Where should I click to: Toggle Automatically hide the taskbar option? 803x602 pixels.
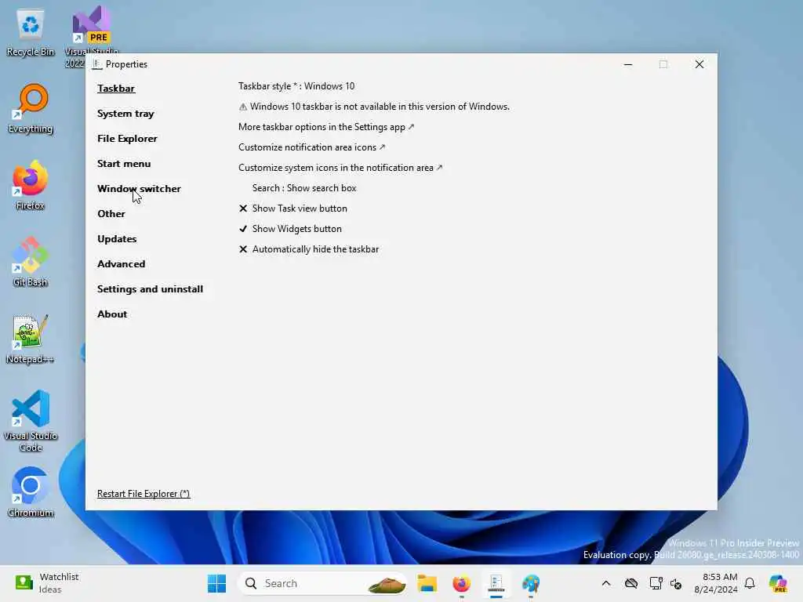[309, 249]
